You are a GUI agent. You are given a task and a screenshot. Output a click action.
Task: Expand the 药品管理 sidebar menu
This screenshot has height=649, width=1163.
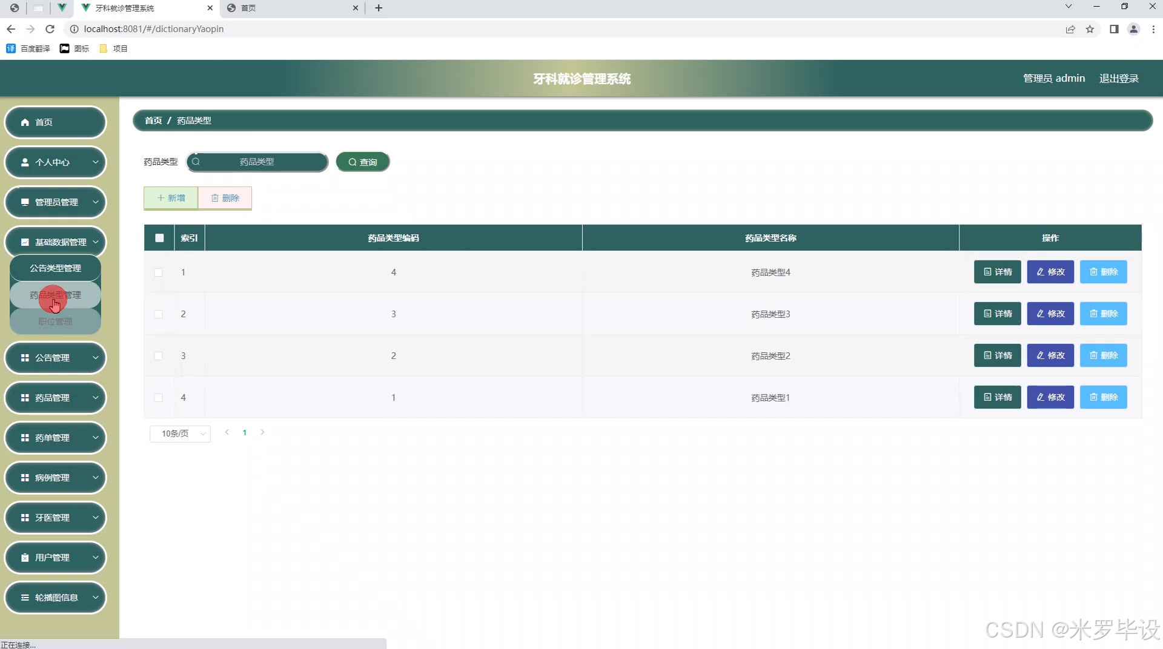55,398
